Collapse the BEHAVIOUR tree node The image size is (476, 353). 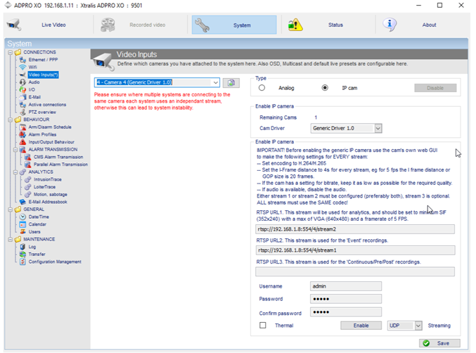pyautogui.click(x=10, y=120)
